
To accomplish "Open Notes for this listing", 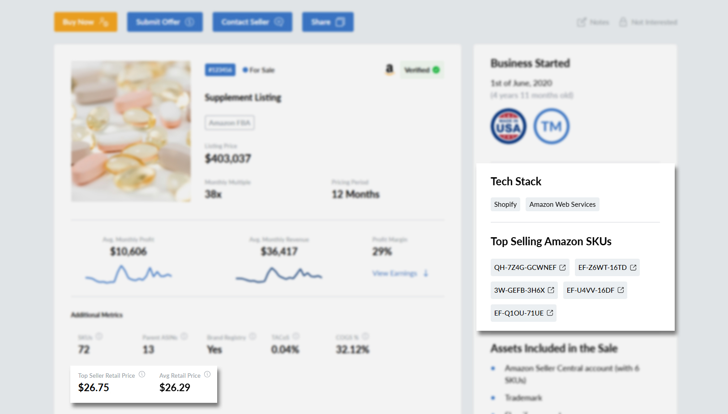I will [x=593, y=22].
